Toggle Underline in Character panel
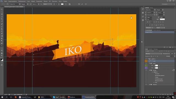176x99 pixels. tap(161, 22)
